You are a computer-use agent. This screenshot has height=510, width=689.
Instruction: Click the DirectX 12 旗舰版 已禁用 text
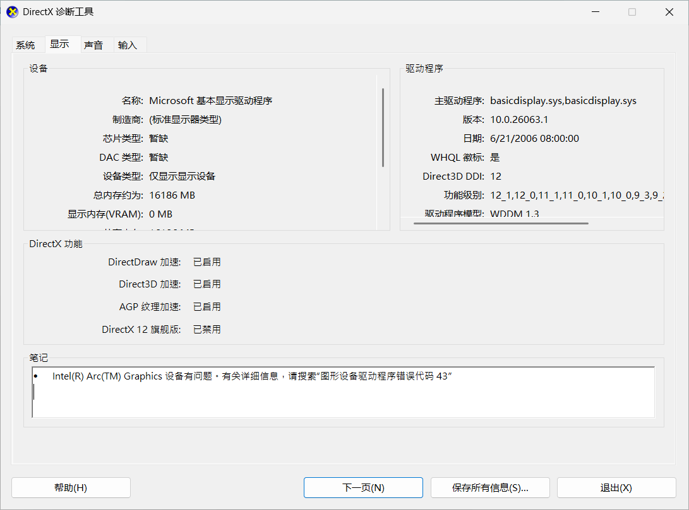click(207, 329)
